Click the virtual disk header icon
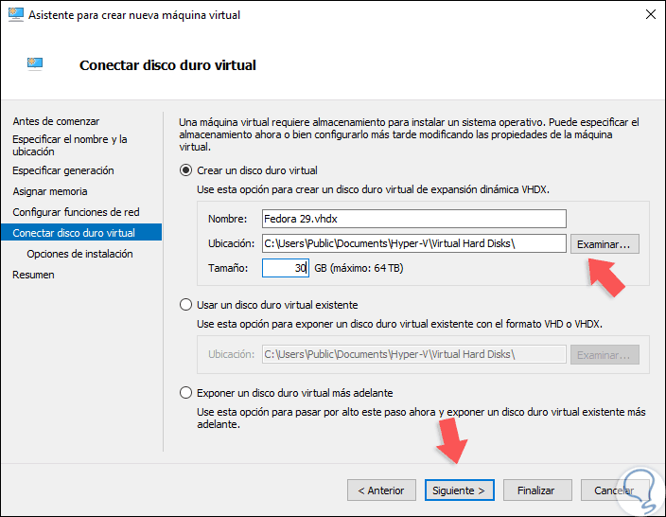666x517 pixels. [36, 64]
